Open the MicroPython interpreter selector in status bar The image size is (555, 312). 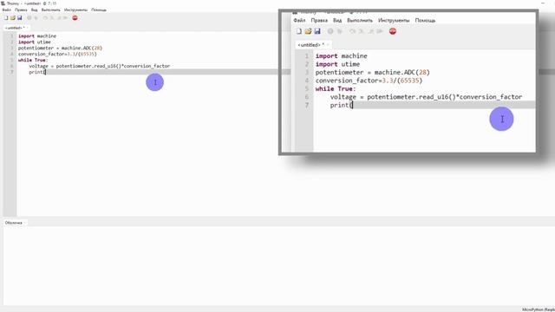click(539, 309)
